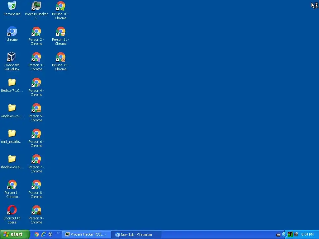The height and width of the screenshot is (239, 319).
Task: Select the Person 9 - Chrome shortcut
Action: coord(36,215)
